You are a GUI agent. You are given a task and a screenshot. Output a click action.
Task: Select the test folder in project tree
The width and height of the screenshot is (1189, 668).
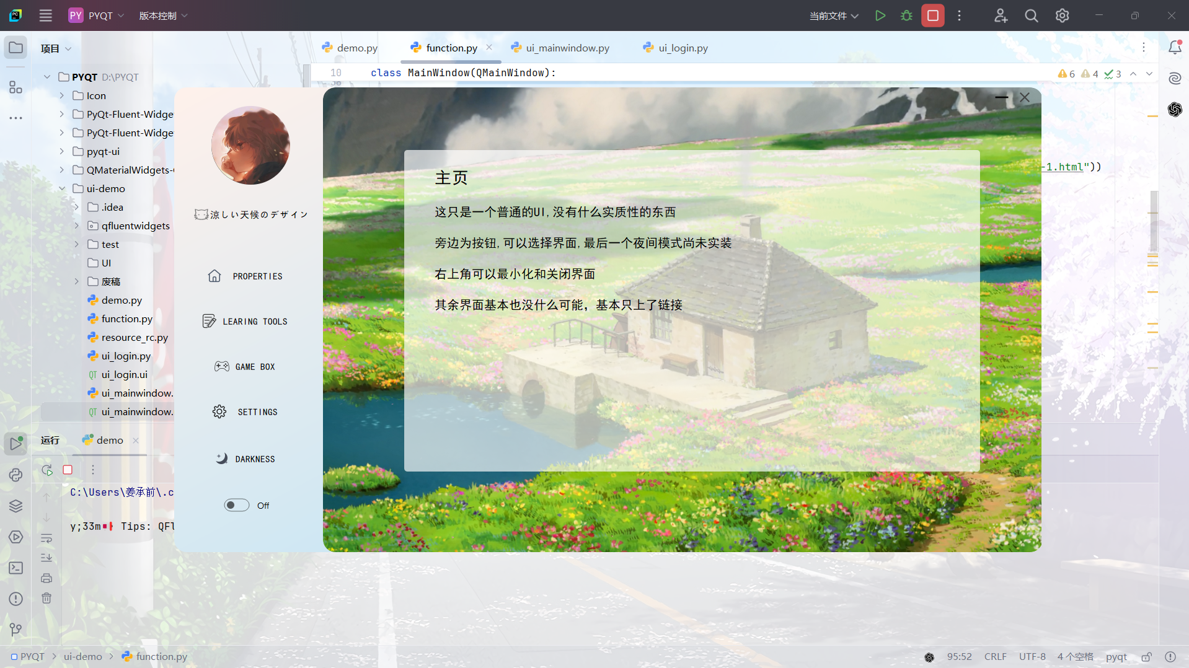point(103,244)
